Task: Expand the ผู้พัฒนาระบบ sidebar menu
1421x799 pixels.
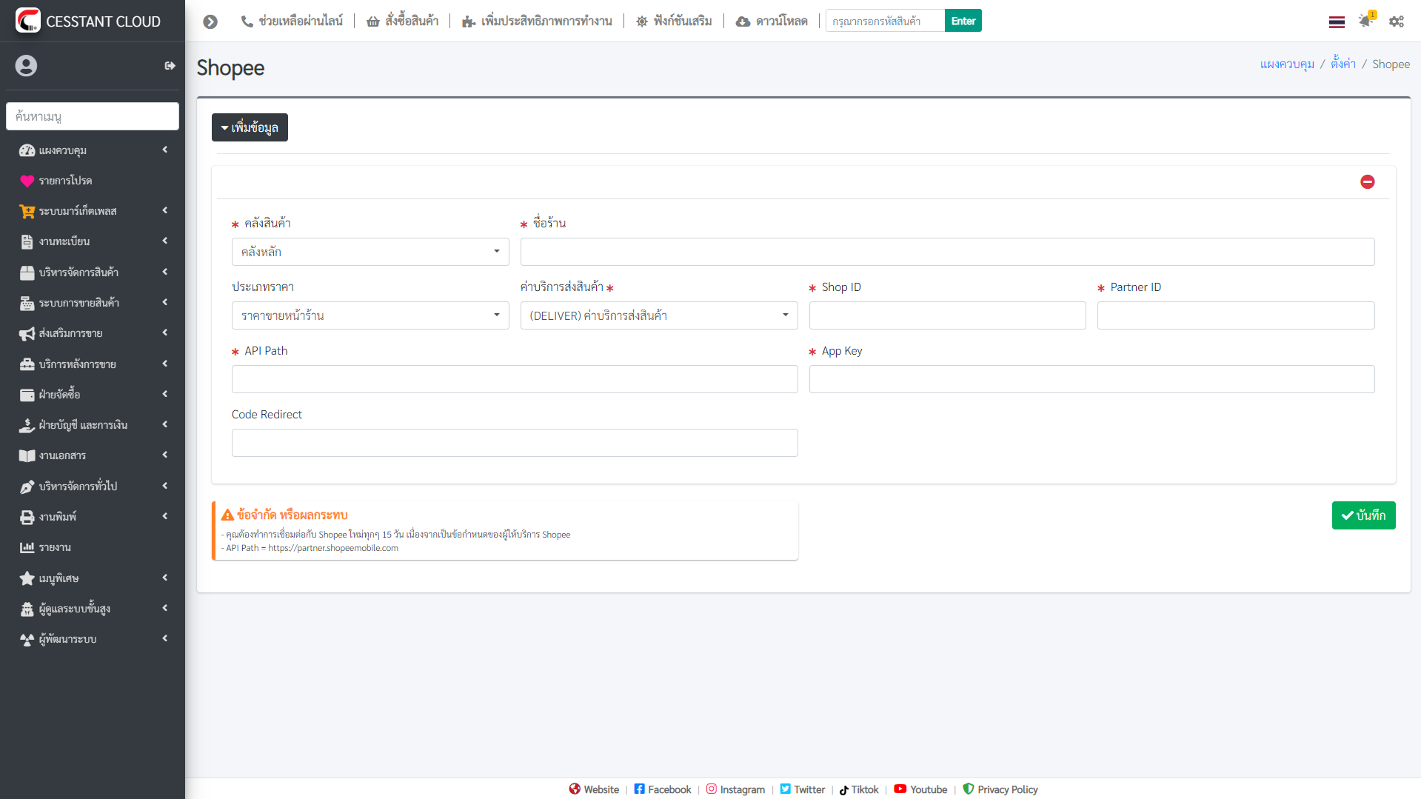Action: coord(93,639)
